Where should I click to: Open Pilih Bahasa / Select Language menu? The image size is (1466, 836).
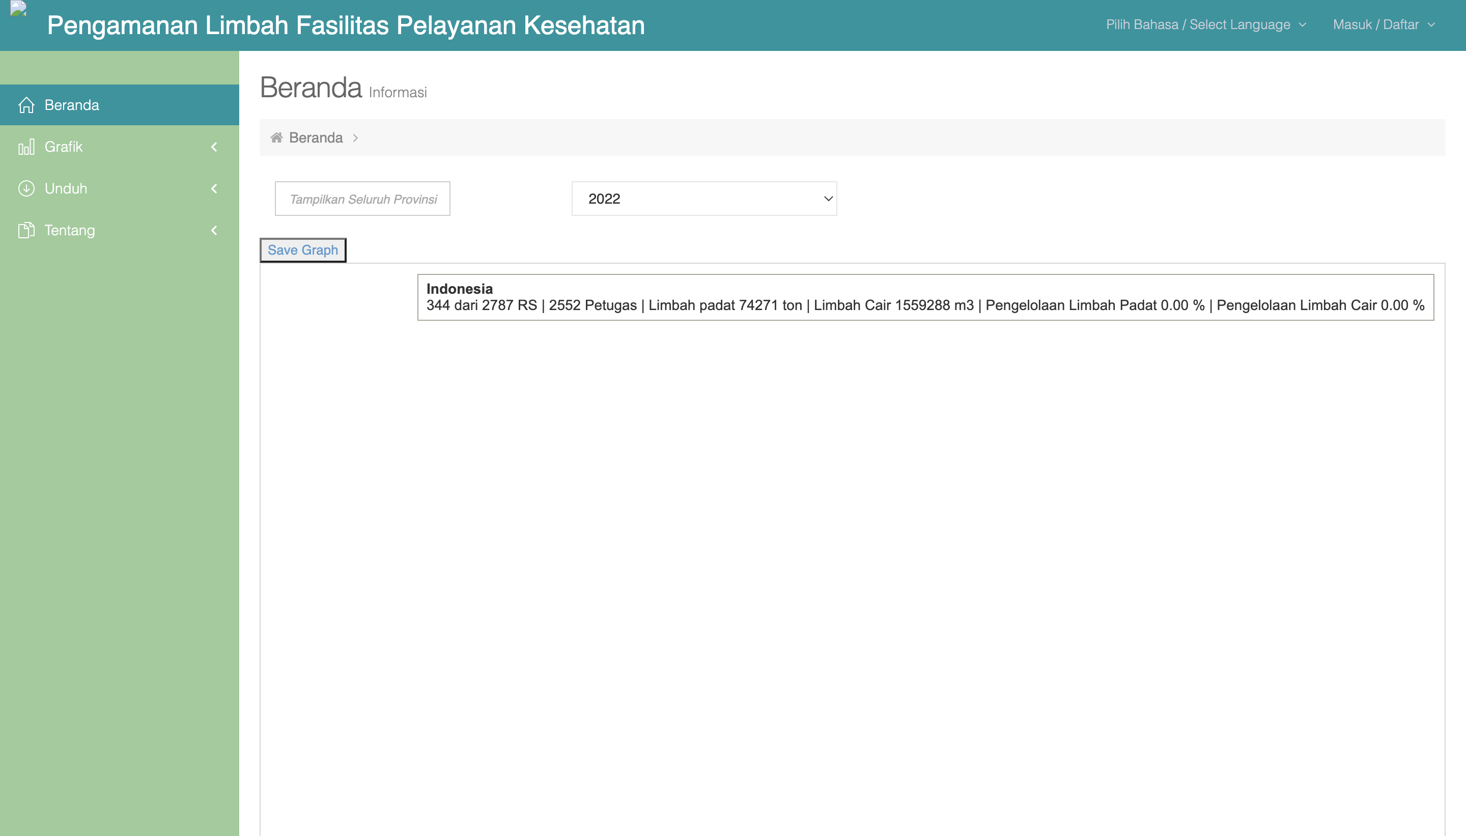[x=1206, y=24]
